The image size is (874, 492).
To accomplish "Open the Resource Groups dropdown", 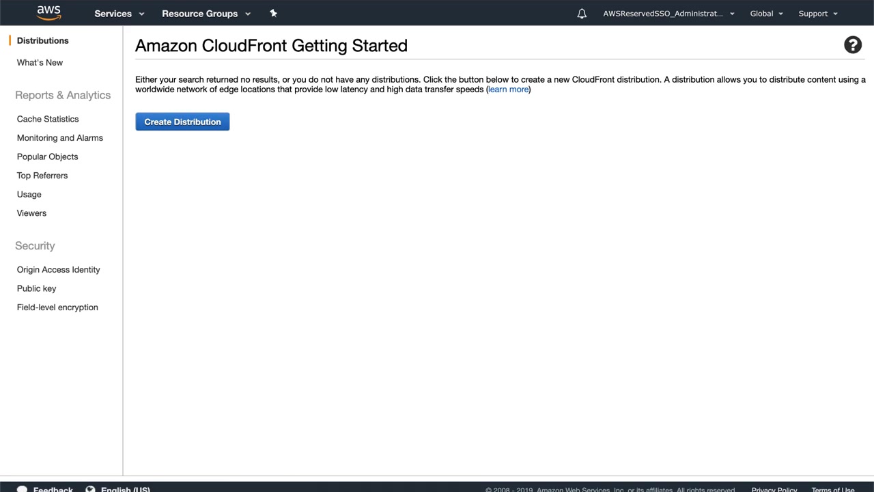I will (206, 14).
